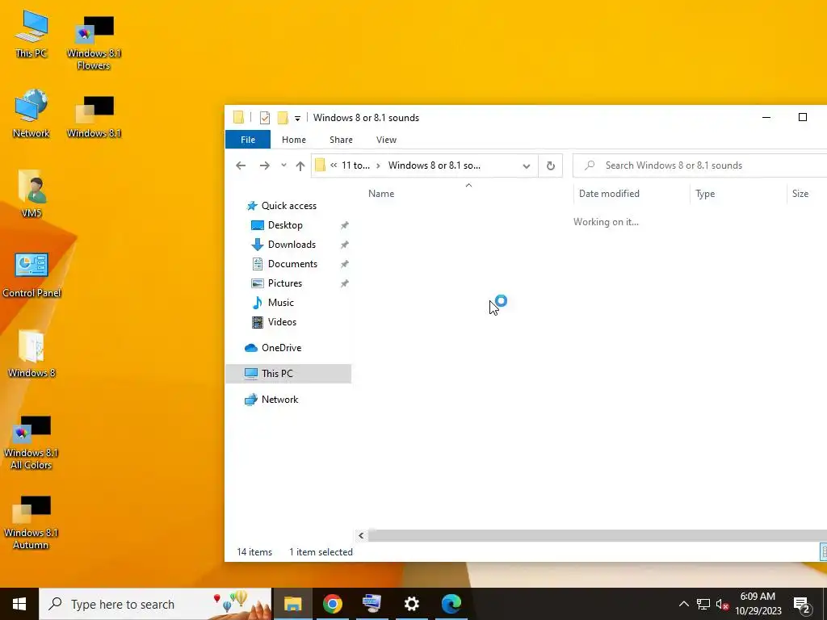The width and height of the screenshot is (827, 620).
Task: Open the taskbar clock and date
Action: tap(758, 604)
